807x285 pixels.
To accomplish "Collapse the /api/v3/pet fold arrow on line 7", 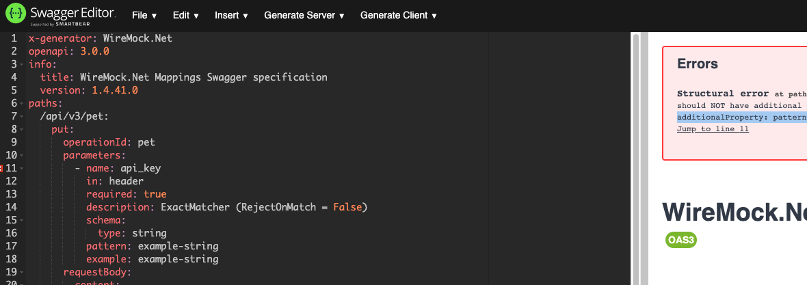I will click(21, 116).
